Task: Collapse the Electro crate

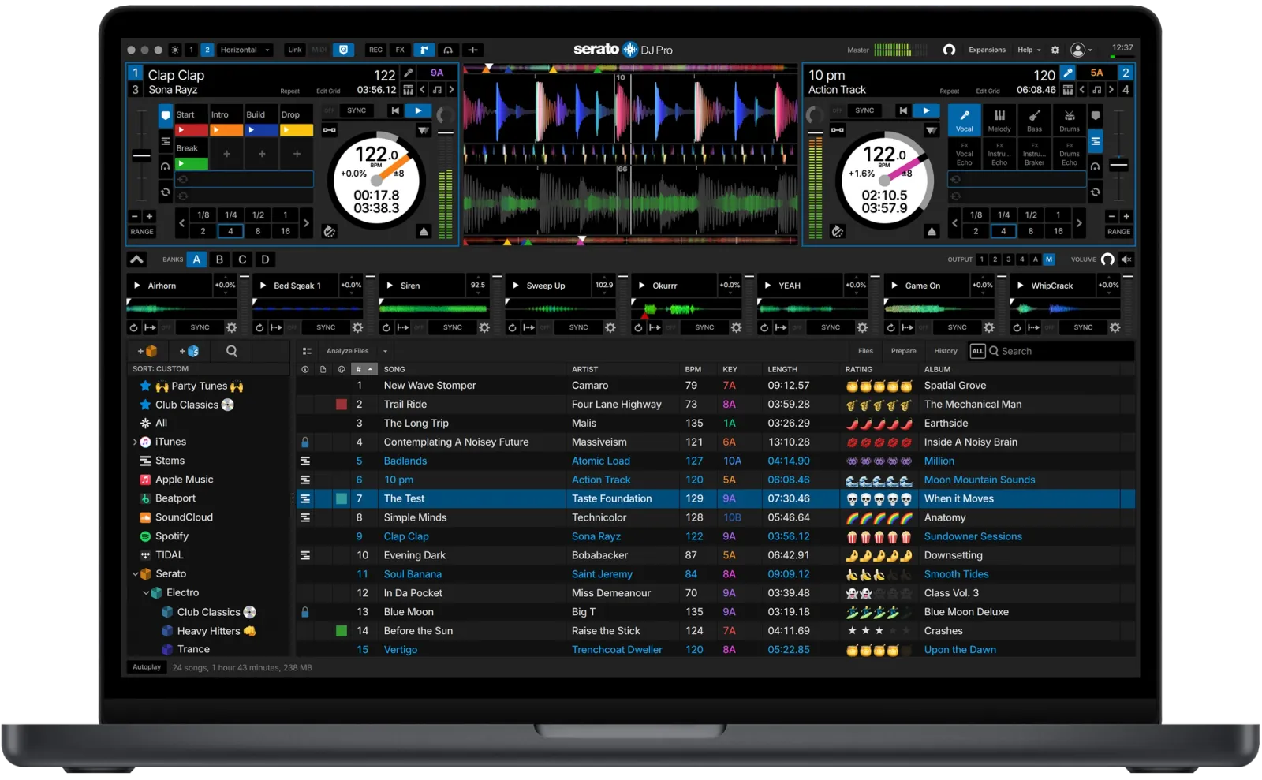Action: point(146,593)
